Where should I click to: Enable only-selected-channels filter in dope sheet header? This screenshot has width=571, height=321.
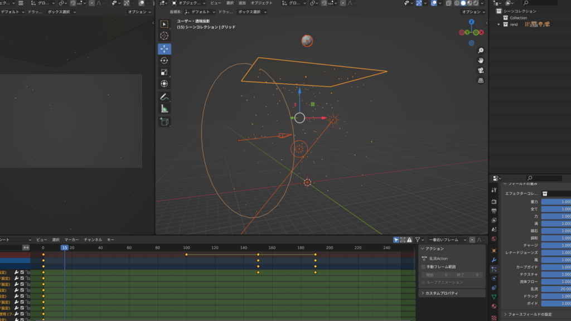coord(397,239)
